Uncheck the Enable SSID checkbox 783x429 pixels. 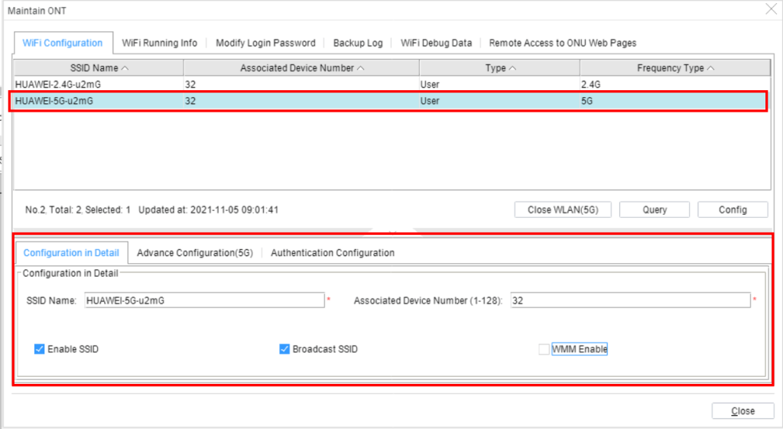[40, 349]
